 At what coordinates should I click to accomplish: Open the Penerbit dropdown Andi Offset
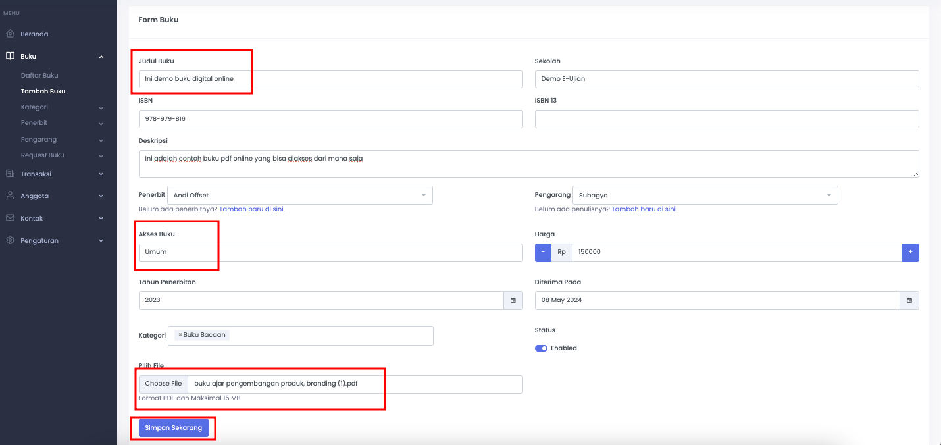[x=299, y=195]
